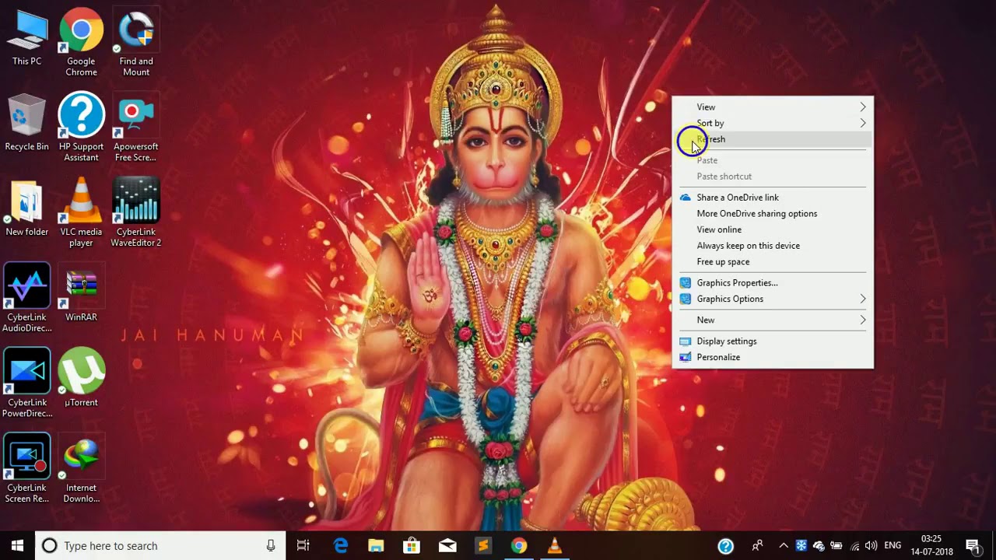
Task: Click the HP Support Assistant tray icon
Action: (725, 546)
